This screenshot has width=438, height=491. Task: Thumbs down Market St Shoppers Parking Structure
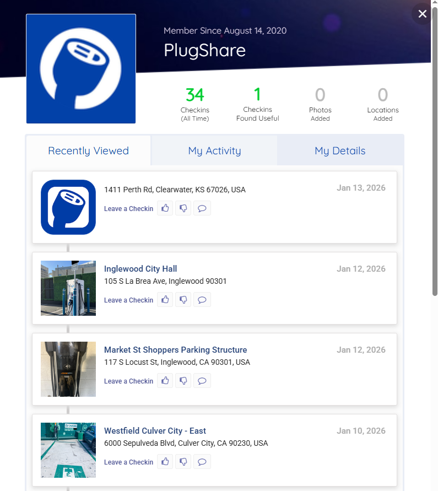pyautogui.click(x=183, y=381)
